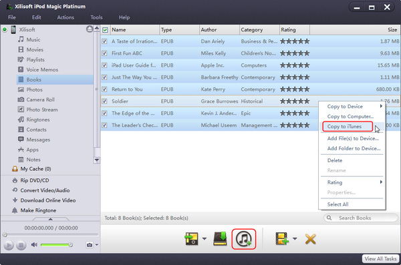Uncheck The Edge of the book

coord(104,113)
